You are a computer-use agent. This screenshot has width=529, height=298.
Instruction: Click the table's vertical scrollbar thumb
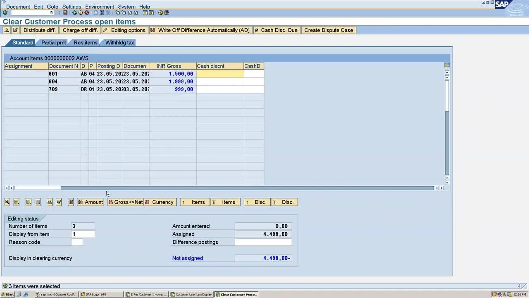[x=447, y=96]
